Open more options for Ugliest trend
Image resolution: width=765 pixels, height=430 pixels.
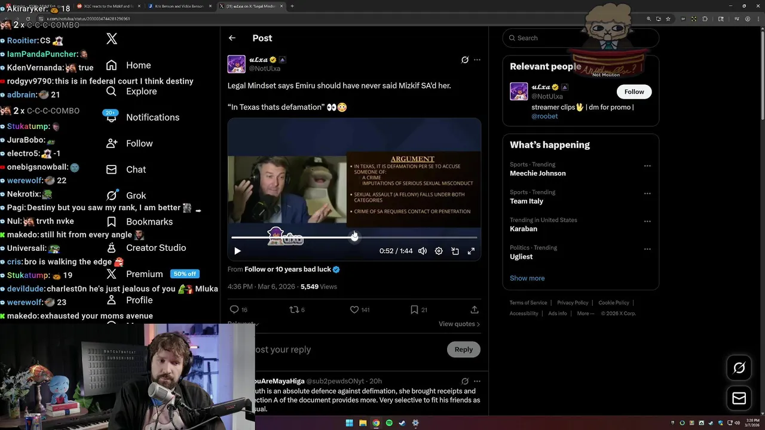[x=647, y=249]
